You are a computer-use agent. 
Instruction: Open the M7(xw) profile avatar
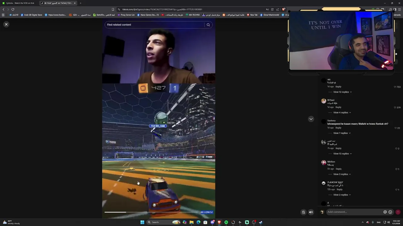(323, 101)
